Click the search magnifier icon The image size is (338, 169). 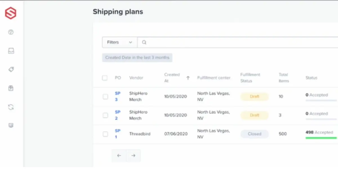click(x=144, y=43)
